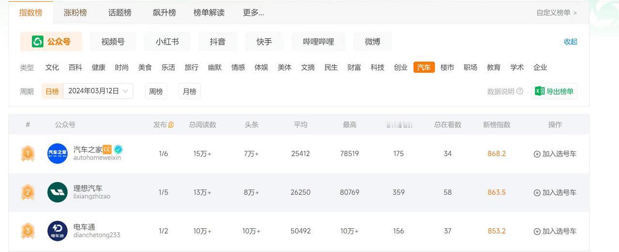Select the 抖音 platform
Screen dimensions: 619x252
(x=217, y=42)
